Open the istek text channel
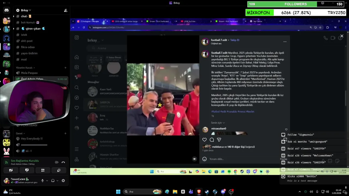This screenshot has width=349, height=196. tap(24, 35)
